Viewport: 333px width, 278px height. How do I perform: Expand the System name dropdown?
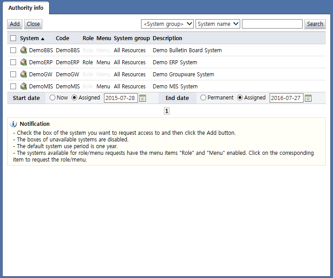tap(218, 24)
